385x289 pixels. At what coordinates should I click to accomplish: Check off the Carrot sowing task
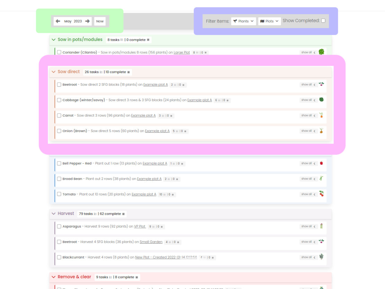[59, 115]
